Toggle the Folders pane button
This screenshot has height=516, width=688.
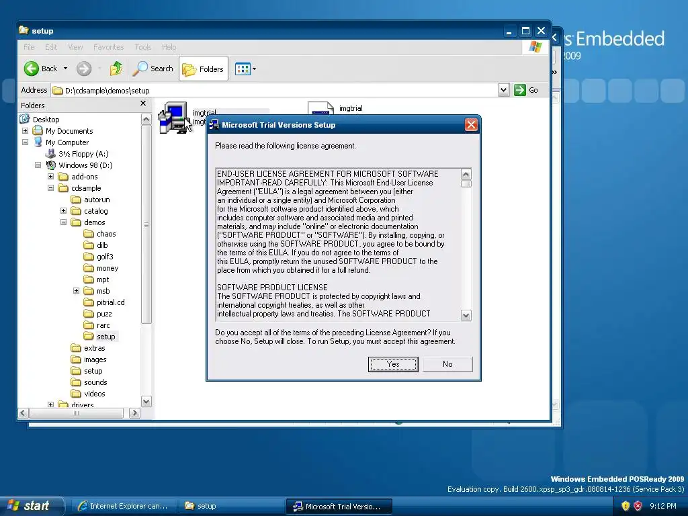pyautogui.click(x=203, y=69)
